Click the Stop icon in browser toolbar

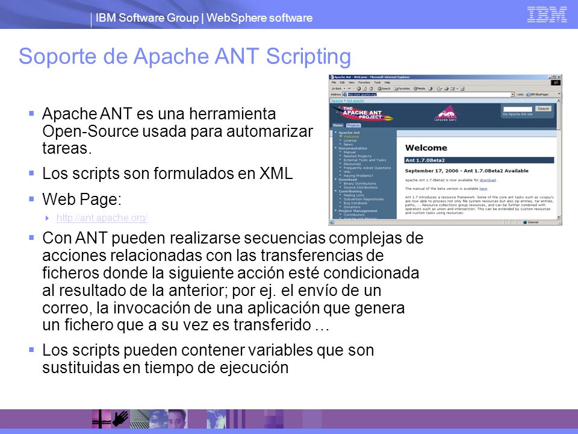coord(359,89)
